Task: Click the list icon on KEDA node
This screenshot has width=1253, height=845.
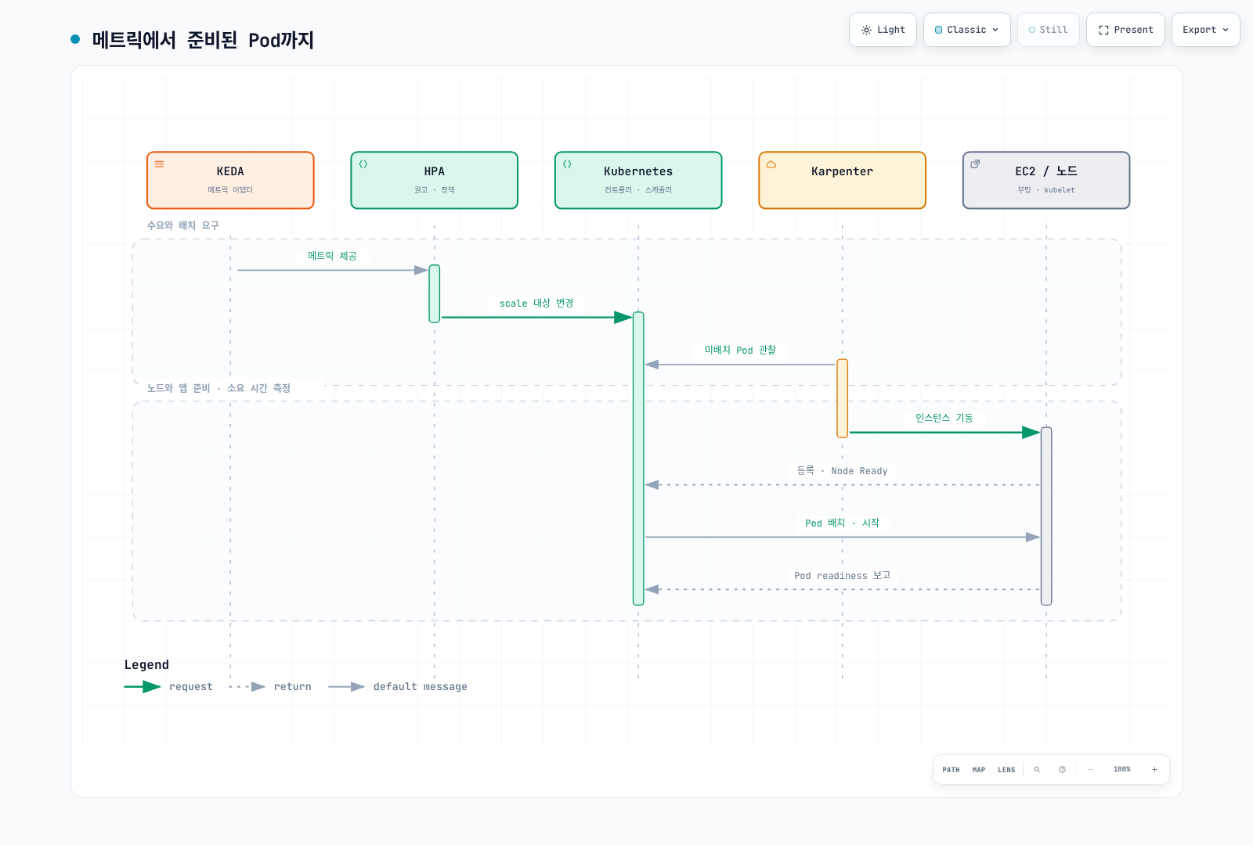Action: (x=159, y=164)
